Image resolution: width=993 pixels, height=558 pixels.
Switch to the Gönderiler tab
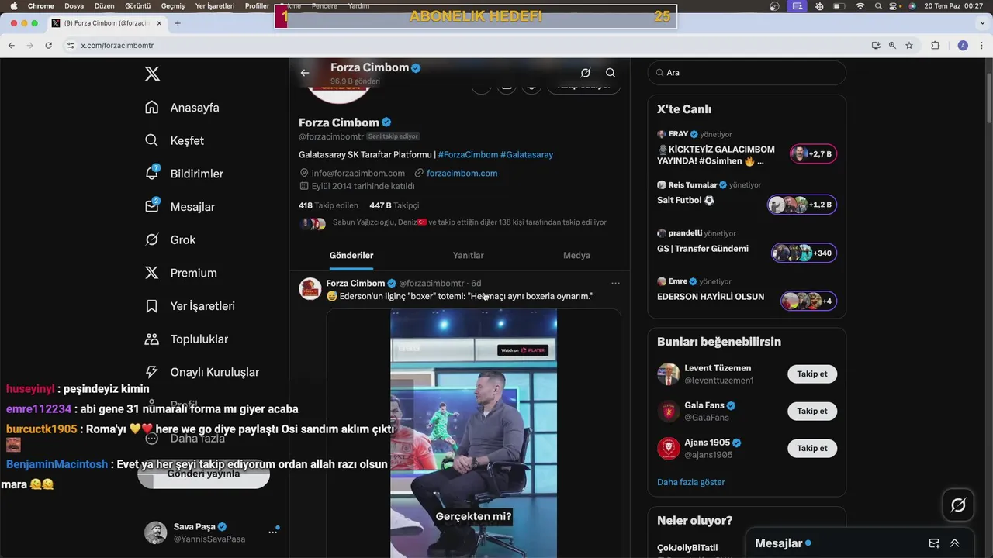click(351, 256)
